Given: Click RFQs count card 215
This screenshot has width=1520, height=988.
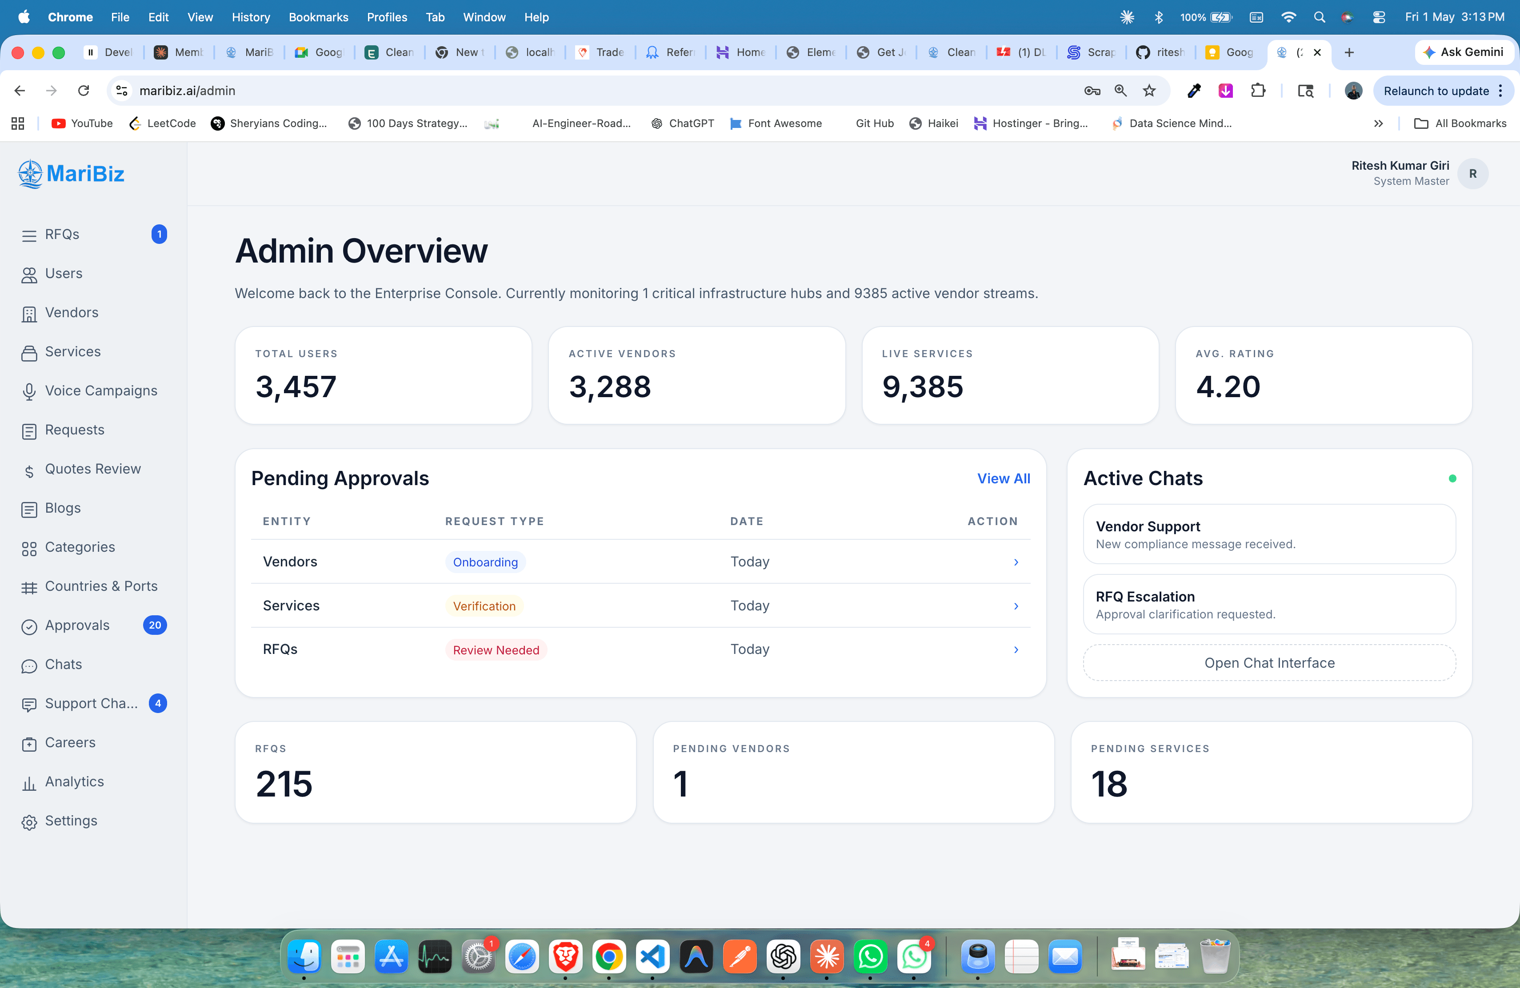Looking at the screenshot, I should tap(436, 772).
